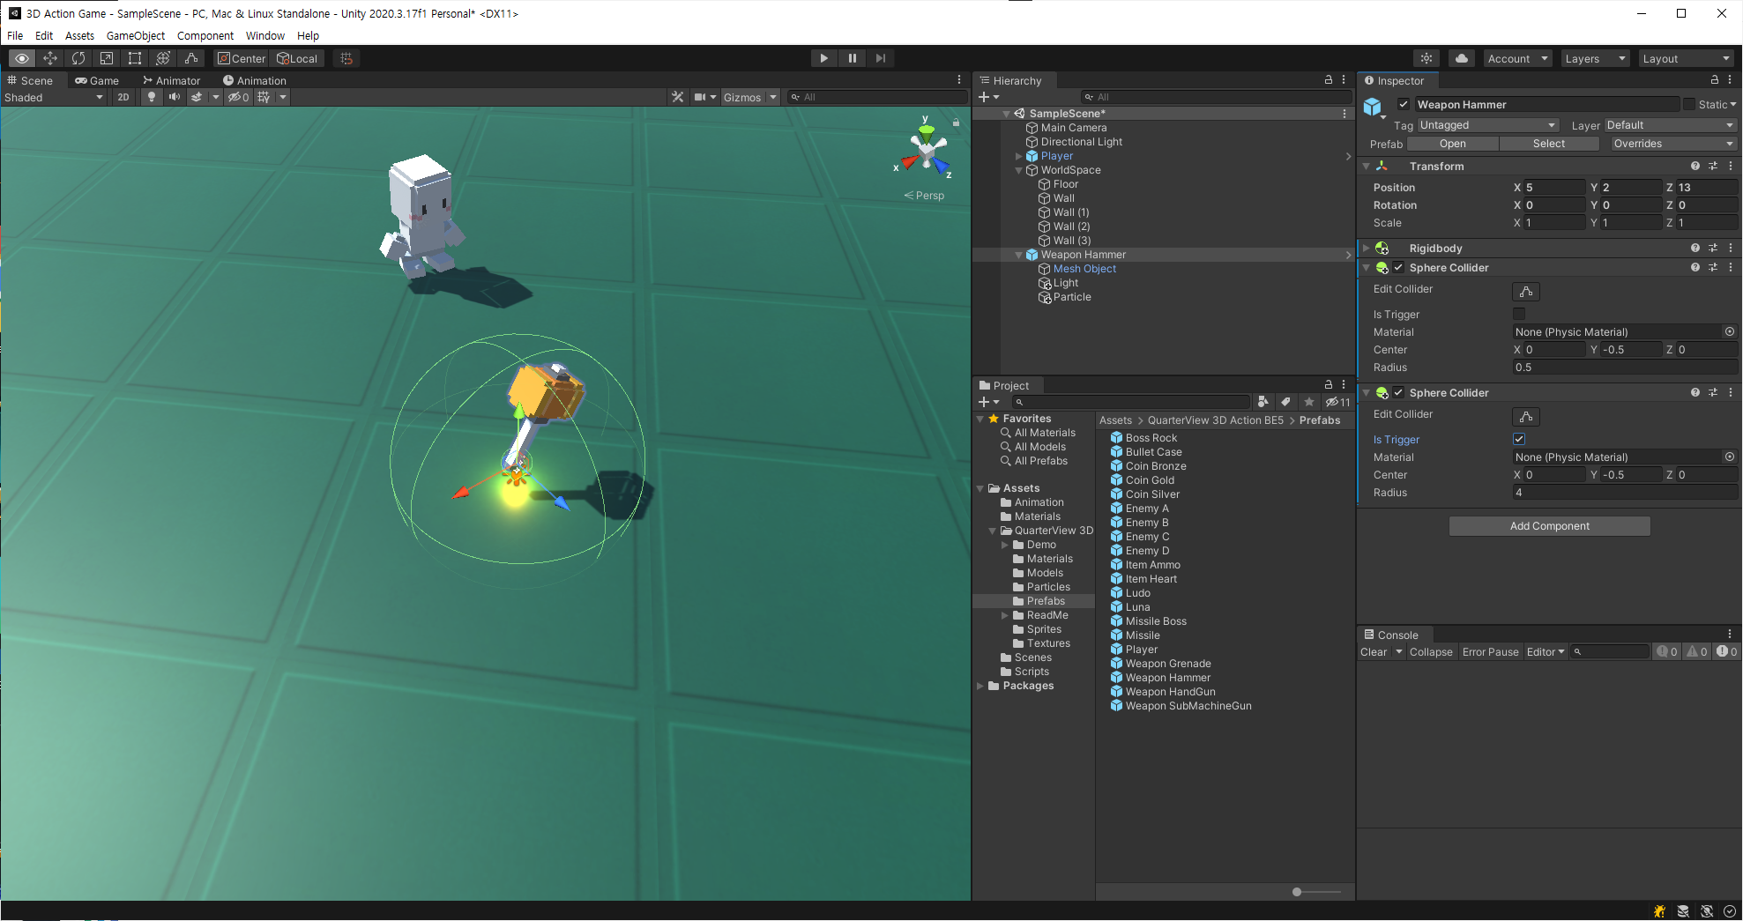Switch to the Animator tab
This screenshot has width=1743, height=921.
pos(172,80)
